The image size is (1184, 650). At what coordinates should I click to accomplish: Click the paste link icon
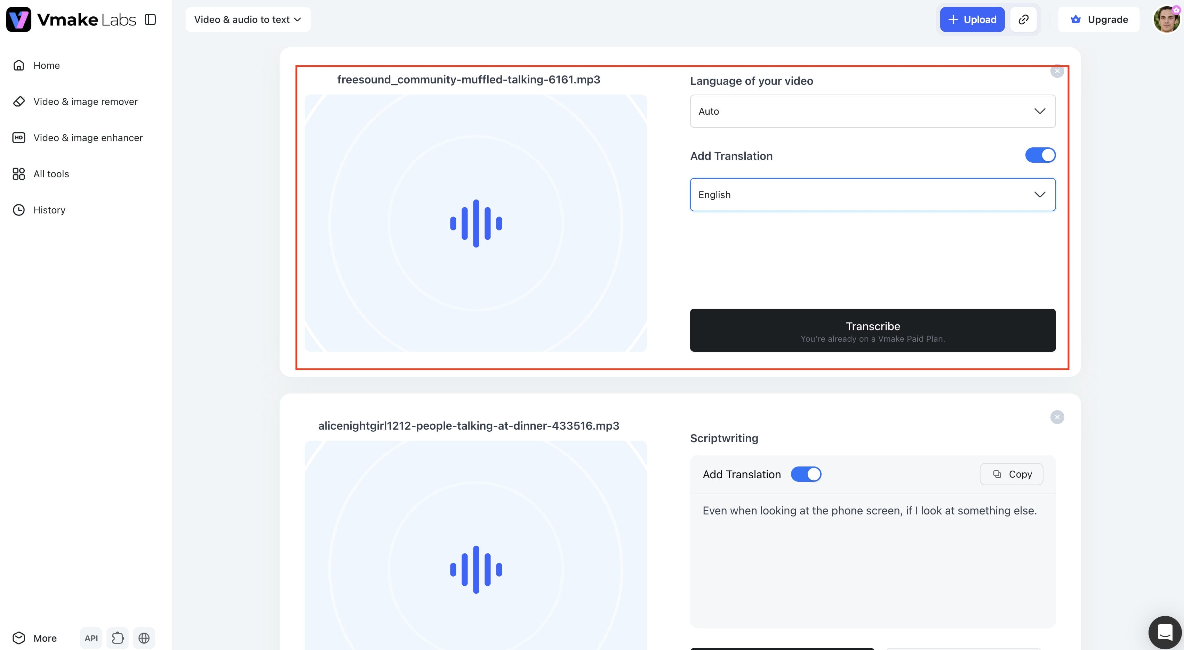click(x=1024, y=19)
